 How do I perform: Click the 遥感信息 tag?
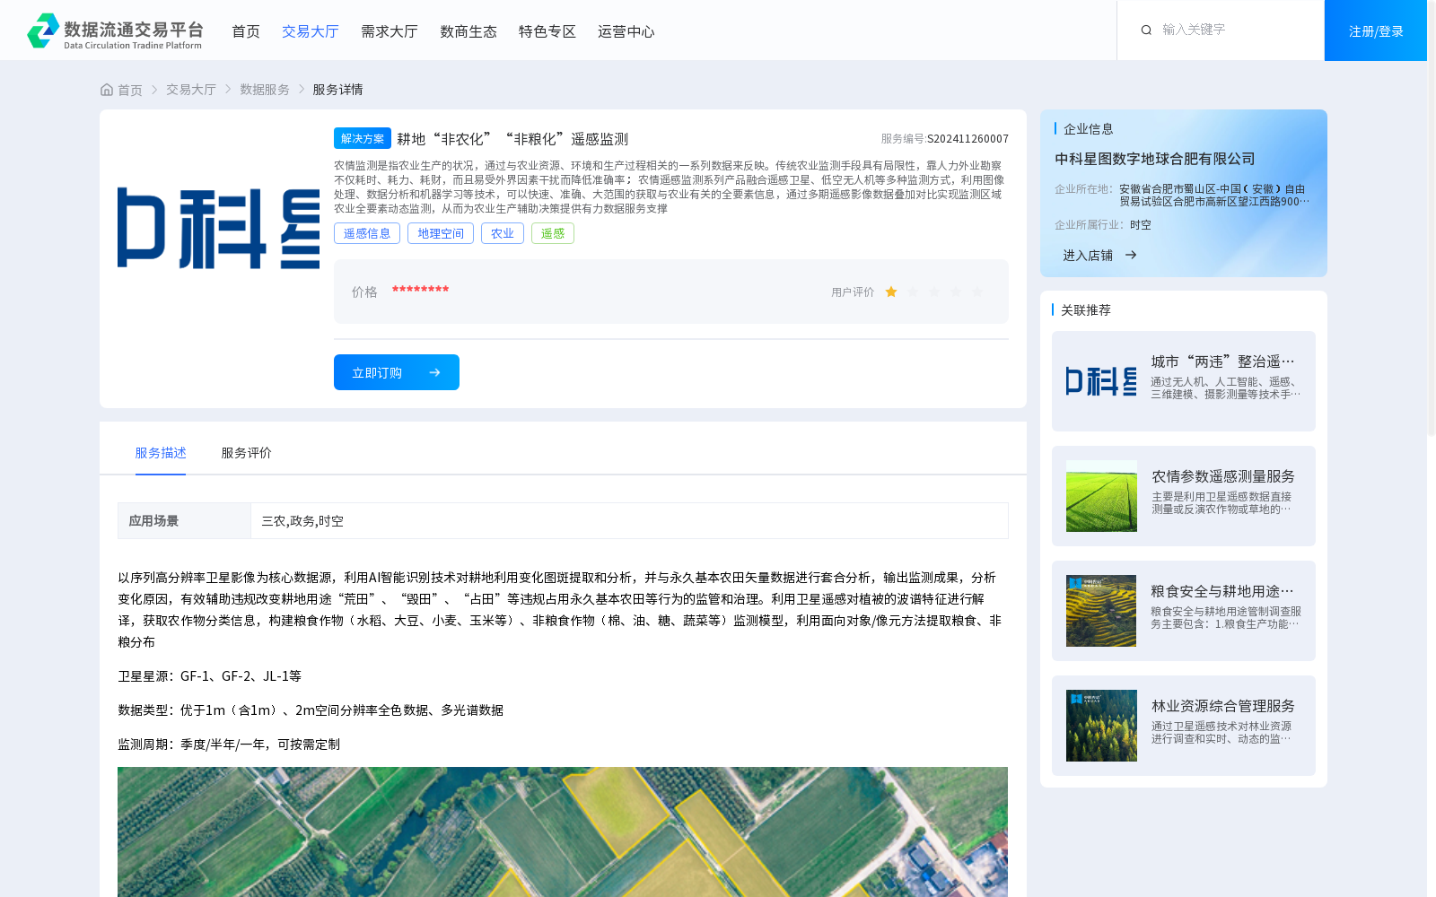coord(367,233)
